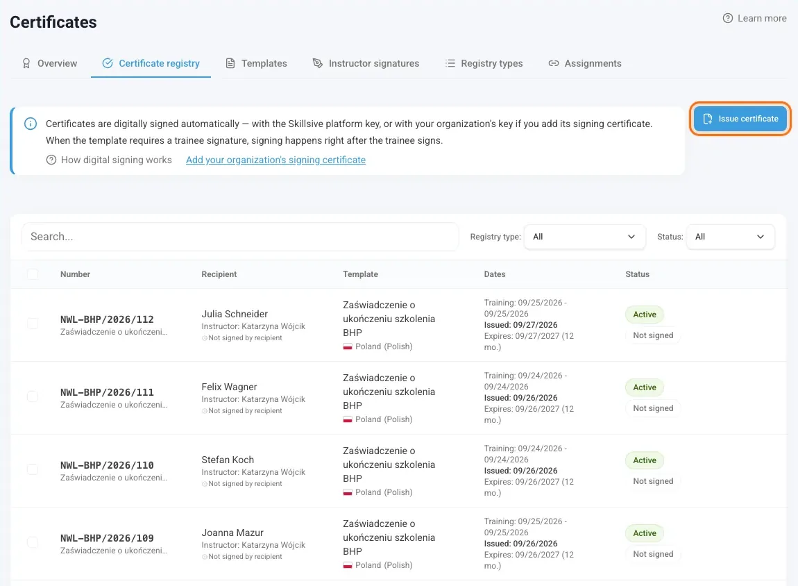Switch to the Templates tab
The height and width of the screenshot is (586, 798).
click(x=257, y=63)
